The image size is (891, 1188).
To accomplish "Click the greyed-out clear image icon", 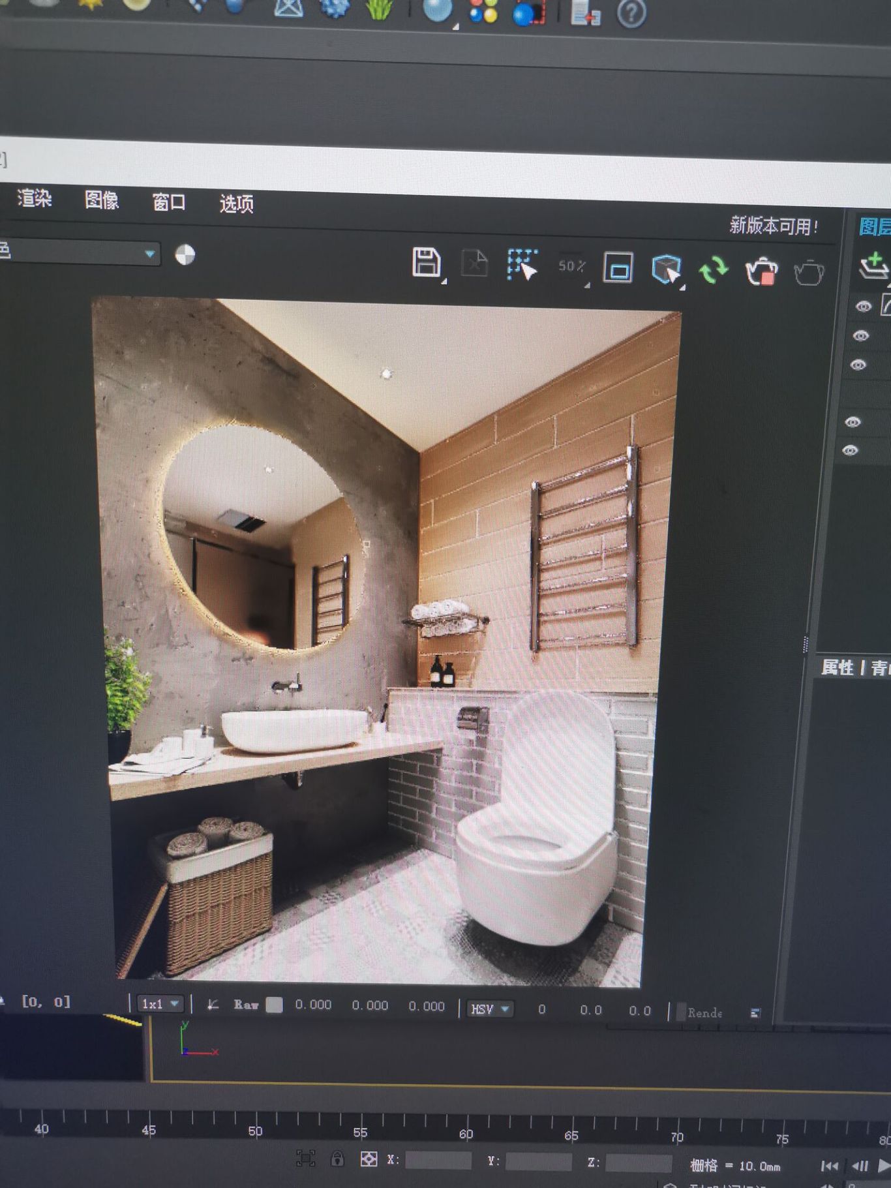I will pyautogui.click(x=475, y=264).
